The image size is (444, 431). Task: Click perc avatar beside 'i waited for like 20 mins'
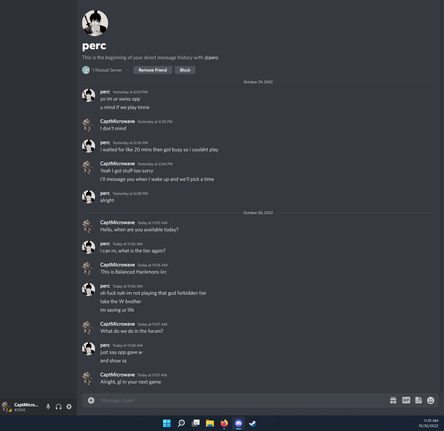pyautogui.click(x=89, y=146)
